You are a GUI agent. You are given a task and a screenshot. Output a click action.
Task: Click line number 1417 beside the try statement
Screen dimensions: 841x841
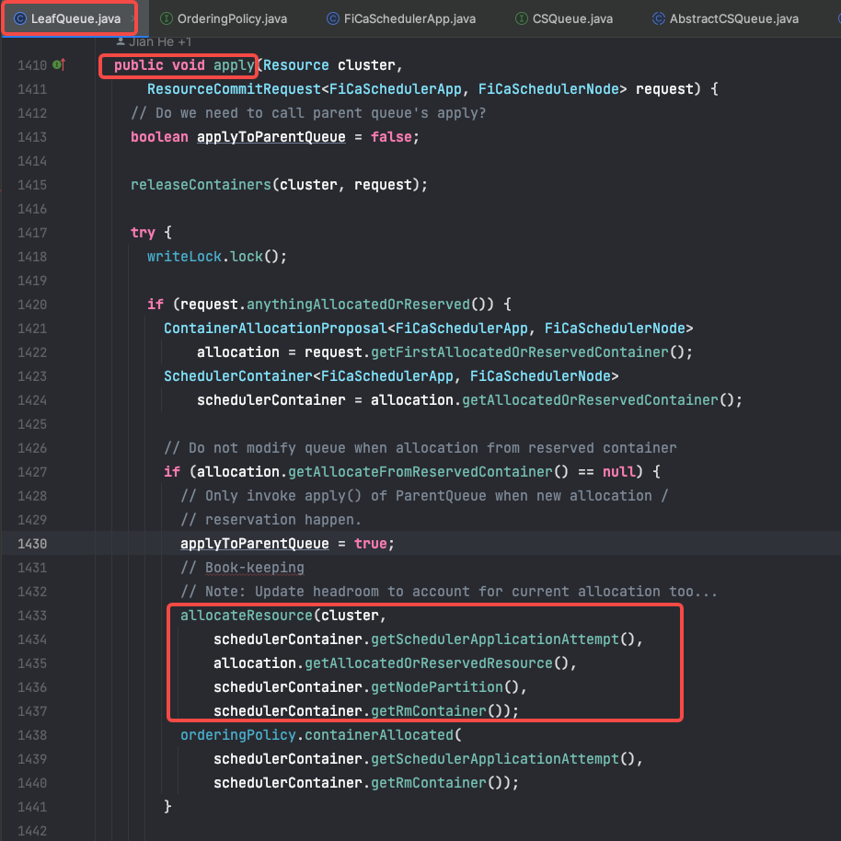pyautogui.click(x=31, y=233)
